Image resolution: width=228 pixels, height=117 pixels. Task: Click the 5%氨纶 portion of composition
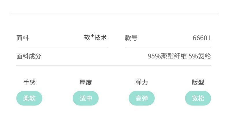pyautogui.click(x=199, y=56)
